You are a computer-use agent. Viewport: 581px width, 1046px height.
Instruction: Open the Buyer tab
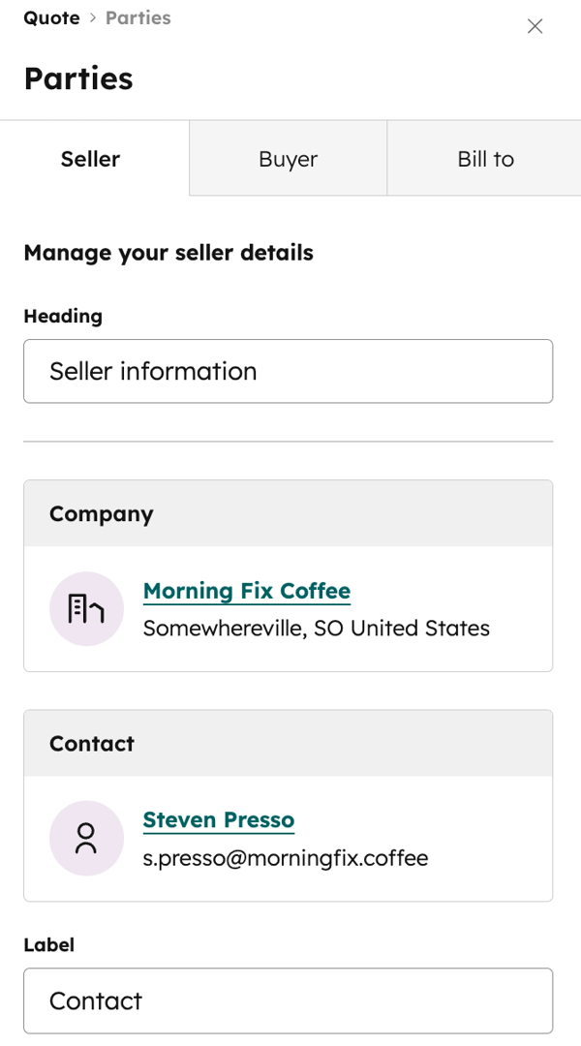click(288, 159)
